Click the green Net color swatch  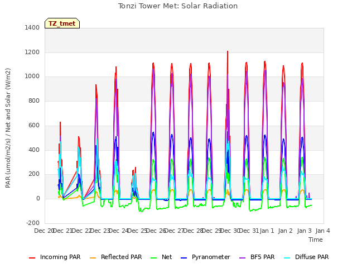154,258
